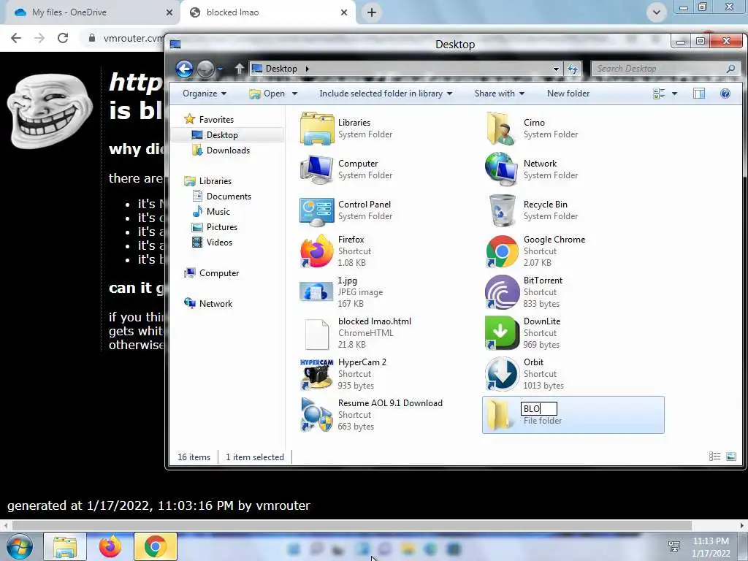Open a new browser tab
This screenshot has height=561, width=748.
372,12
